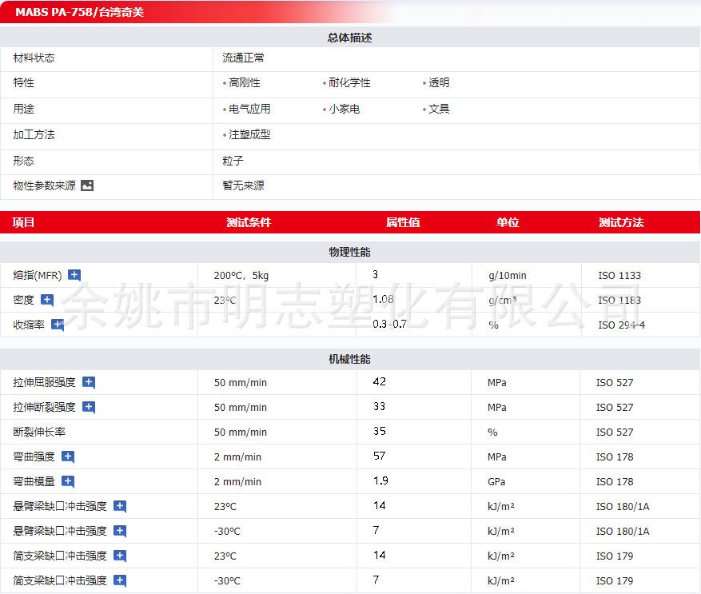Screen dimensions: 701x594
Task: Select the 小家电 usage link
Action: point(344,109)
